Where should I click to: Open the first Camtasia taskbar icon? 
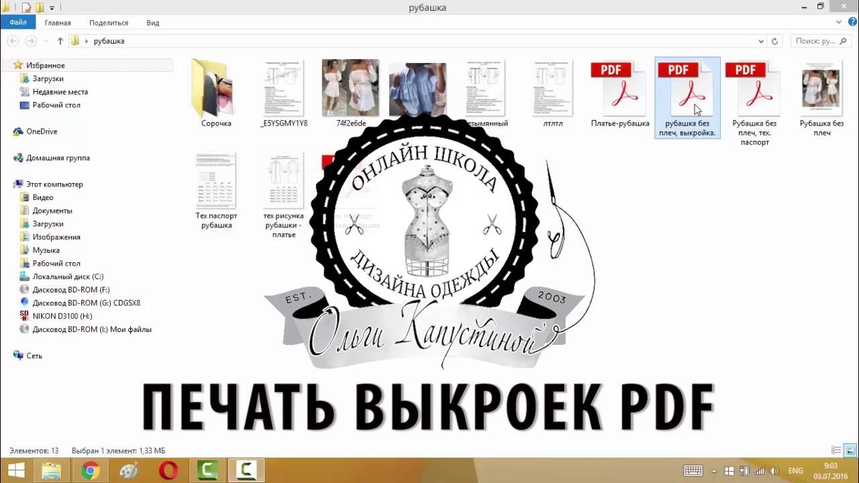click(207, 470)
